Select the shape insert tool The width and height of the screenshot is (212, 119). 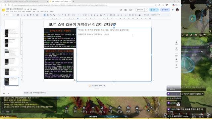51,15
